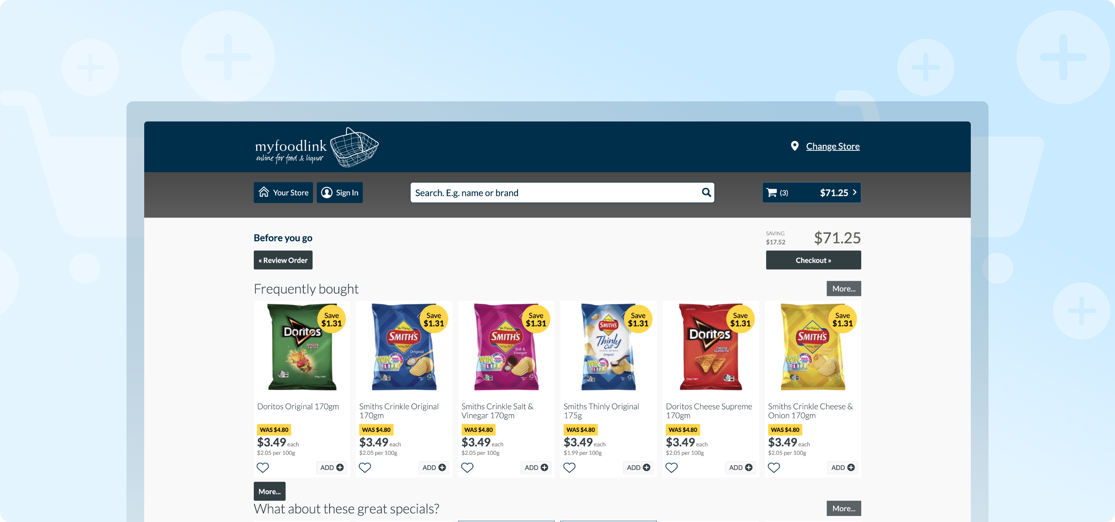Image resolution: width=1115 pixels, height=522 pixels.
Task: Open the Smiths Crinkle Original product image
Action: 404,347
